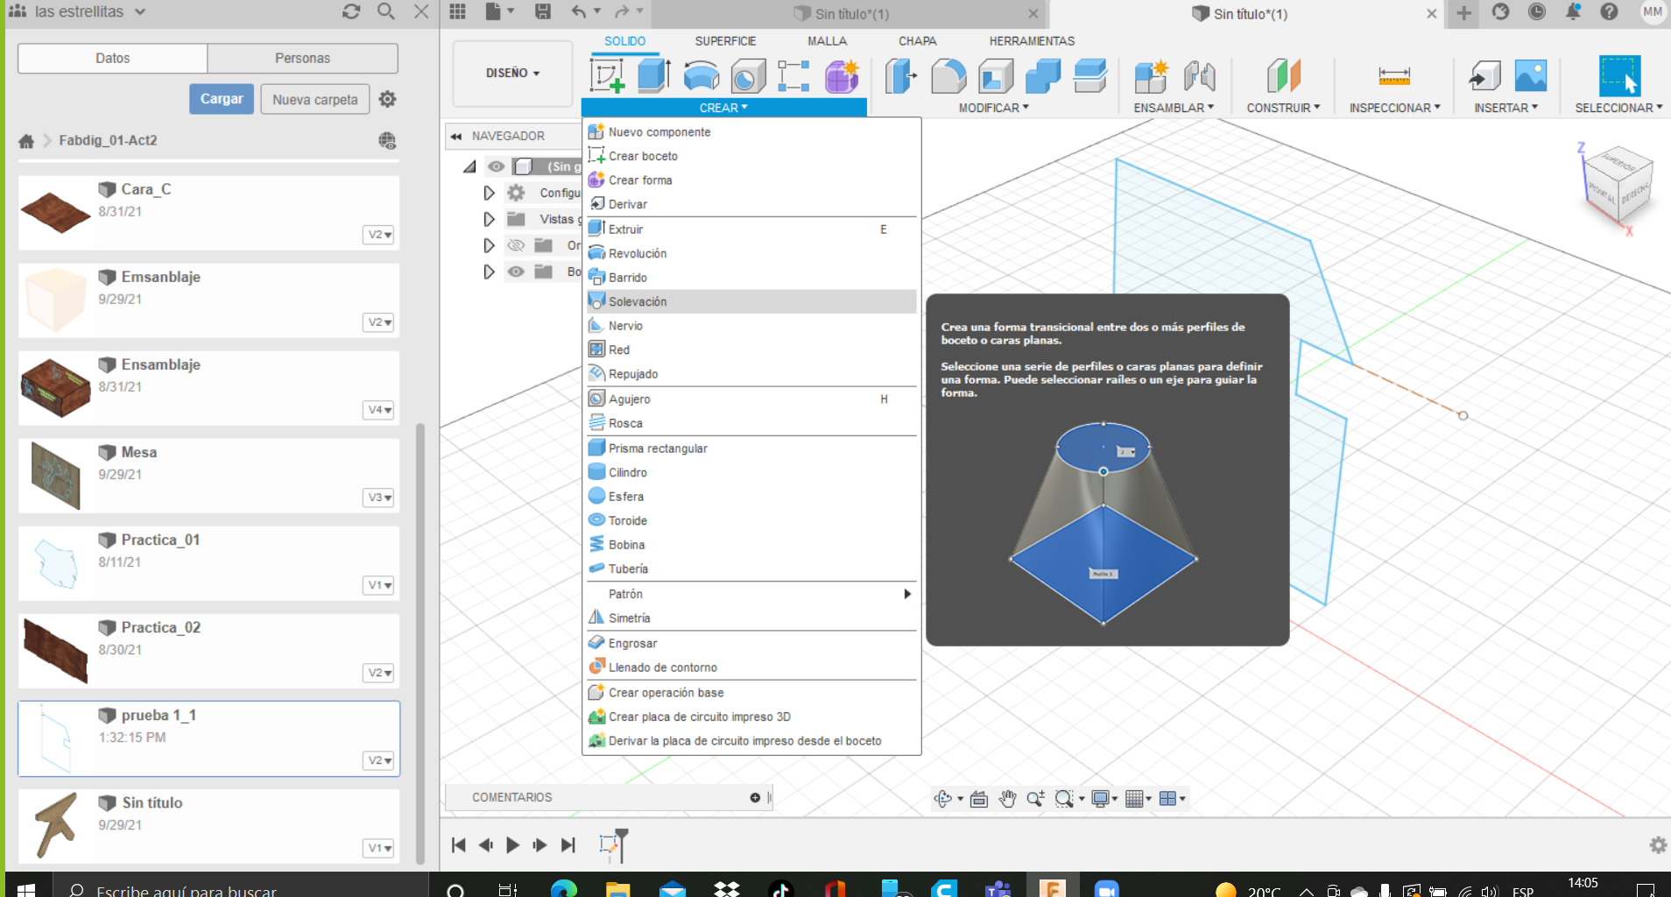
Task: Expand the Named Views tree node
Action: (x=489, y=219)
